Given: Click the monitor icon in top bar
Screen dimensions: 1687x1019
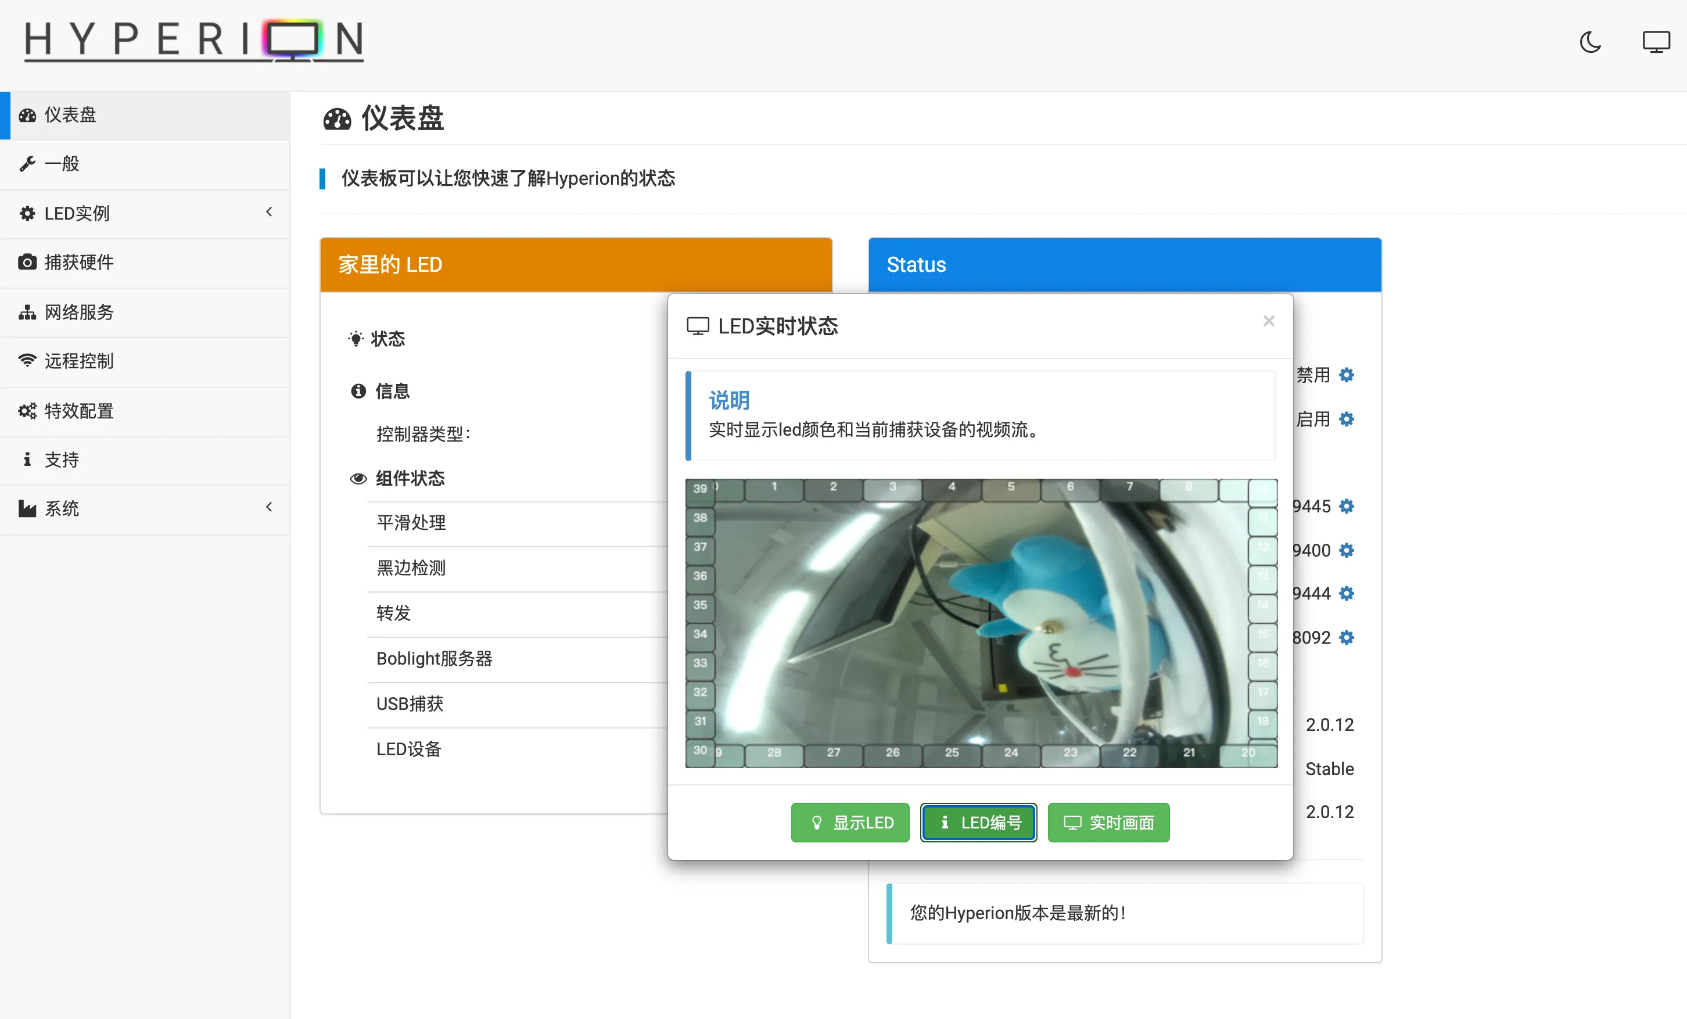Looking at the screenshot, I should coord(1656,42).
